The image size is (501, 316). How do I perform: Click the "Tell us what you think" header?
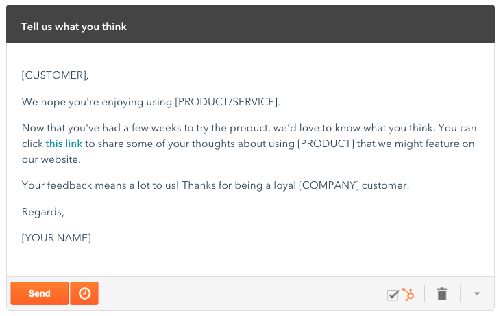(x=74, y=27)
